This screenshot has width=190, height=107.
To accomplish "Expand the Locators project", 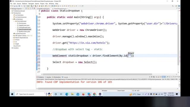I will 11,48.
